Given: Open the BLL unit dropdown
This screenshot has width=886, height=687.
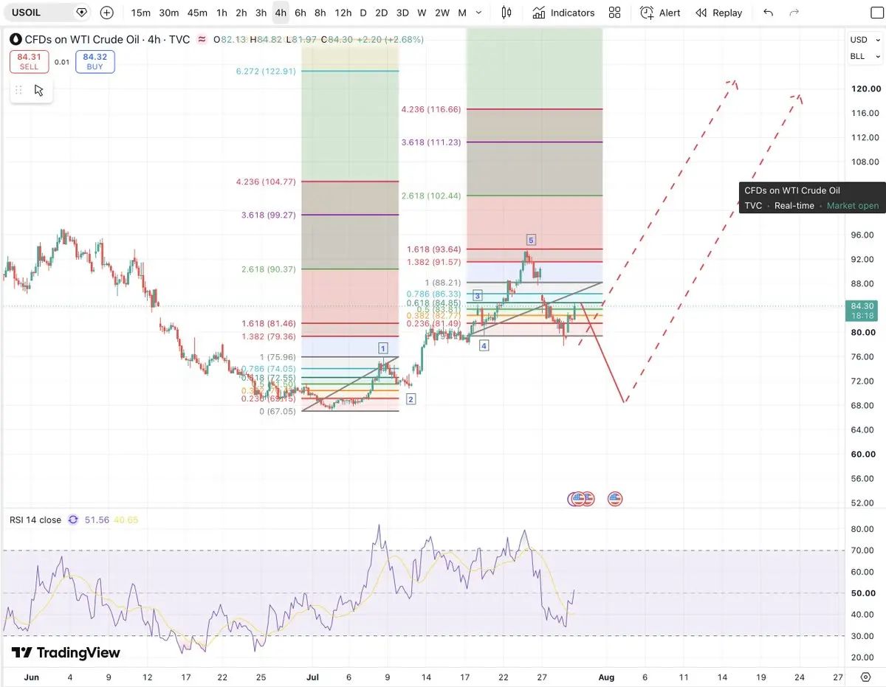Looking at the screenshot, I should (865, 56).
